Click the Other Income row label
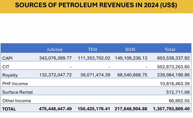This screenshot has height=118, width=193. tap(16, 101)
